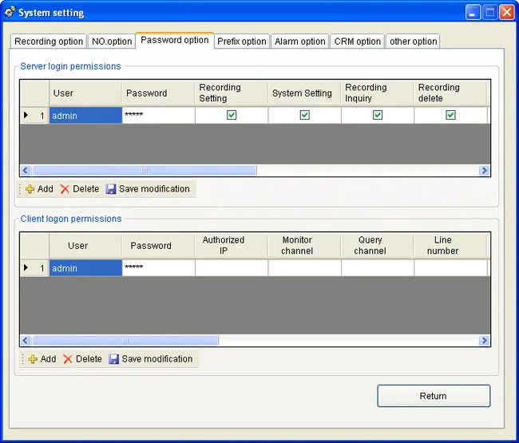Click Add icon under Server login permissions
Image resolution: width=519 pixels, height=443 pixels.
(x=30, y=189)
